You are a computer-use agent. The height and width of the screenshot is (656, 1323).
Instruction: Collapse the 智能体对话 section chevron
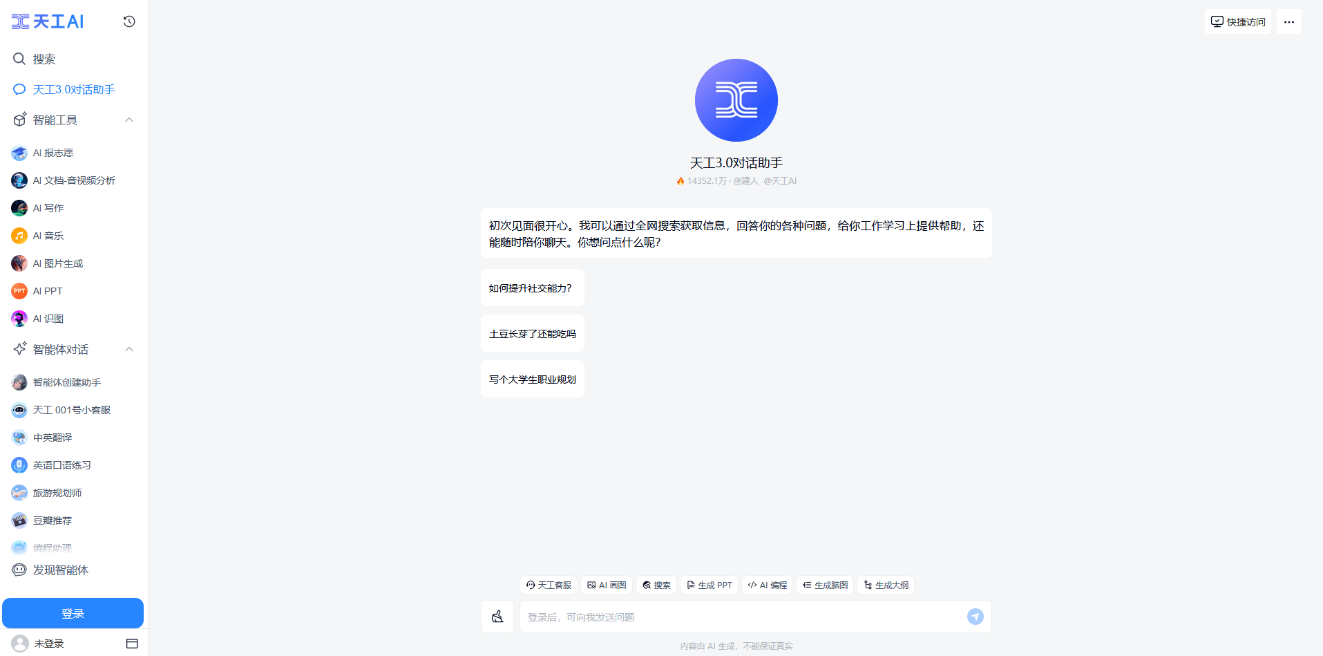(x=129, y=349)
